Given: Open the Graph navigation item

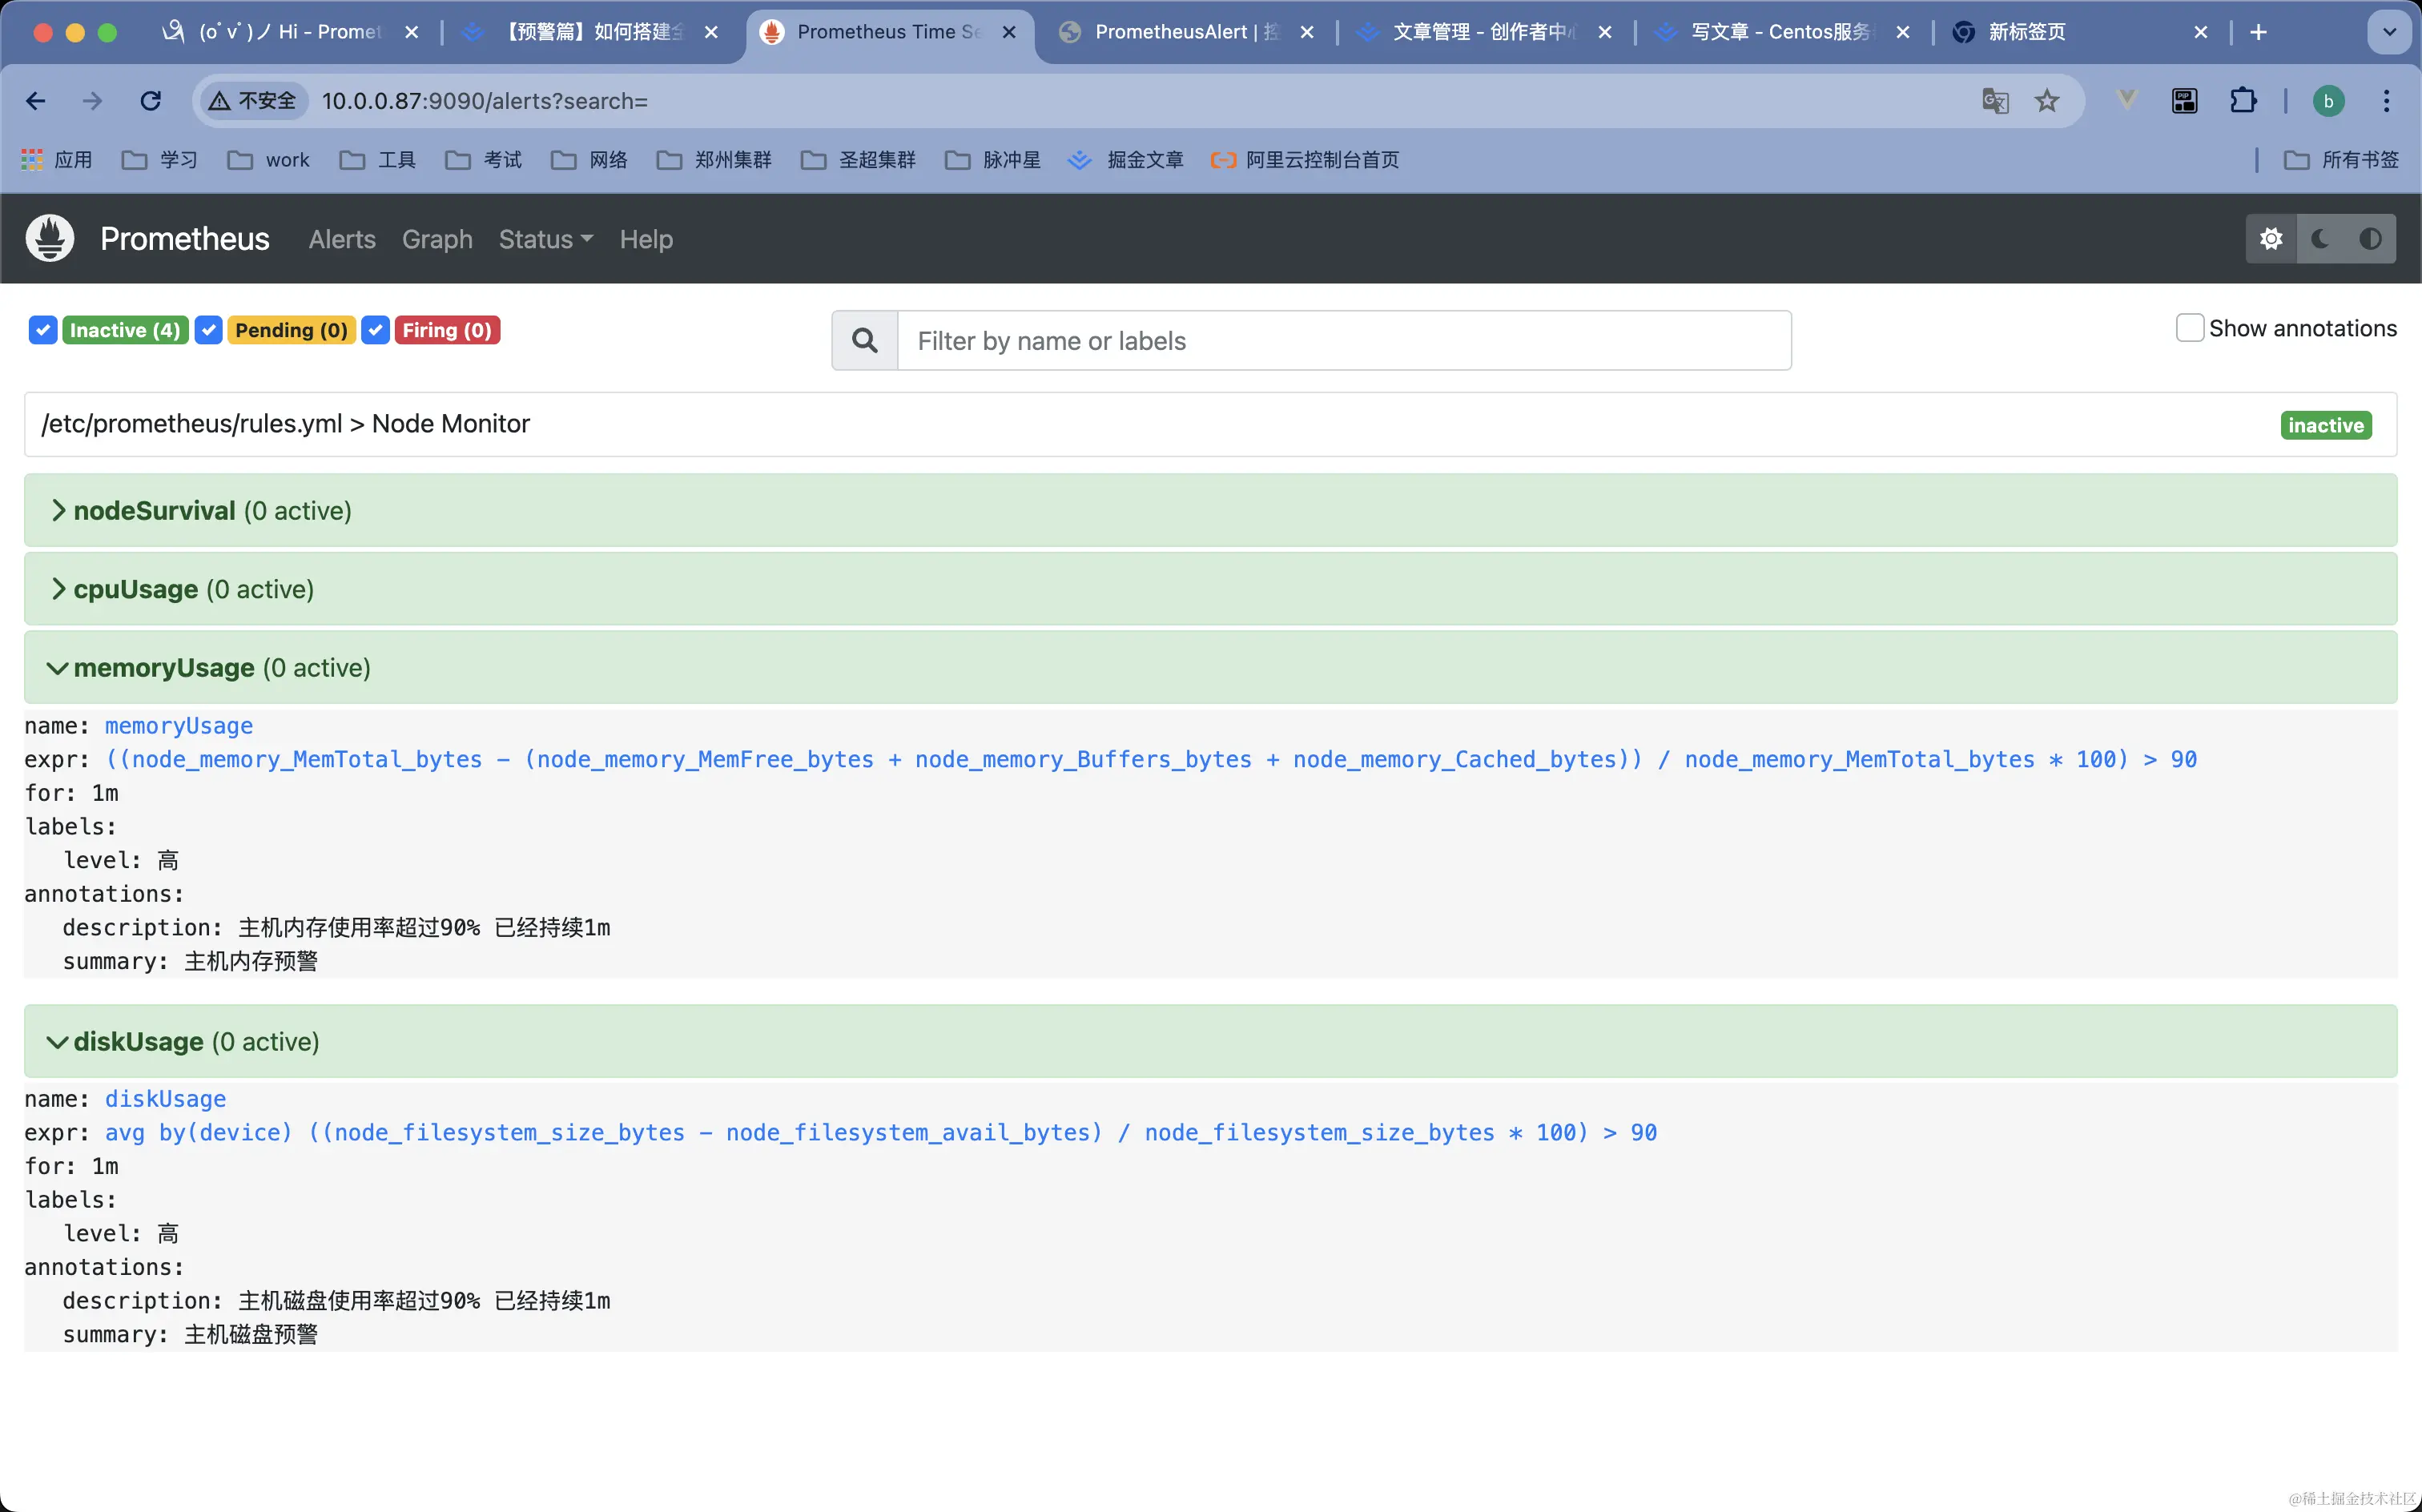Looking at the screenshot, I should 437,239.
